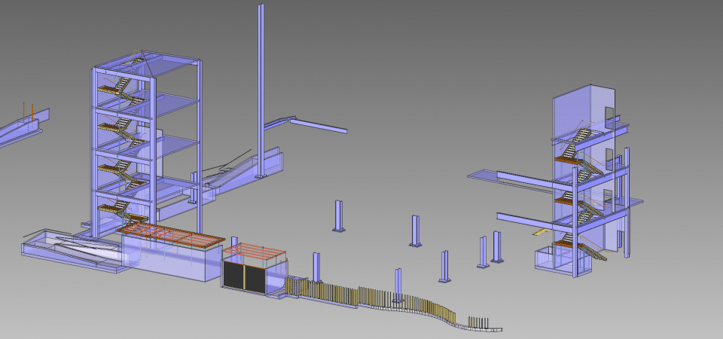Screen dimensions: 723x339
Task: Click the orange-framed canopy deck at left tower base
Action: point(172,235)
